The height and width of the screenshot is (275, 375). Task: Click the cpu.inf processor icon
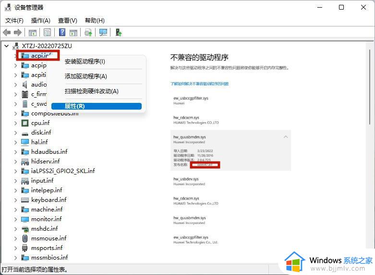click(x=25, y=123)
